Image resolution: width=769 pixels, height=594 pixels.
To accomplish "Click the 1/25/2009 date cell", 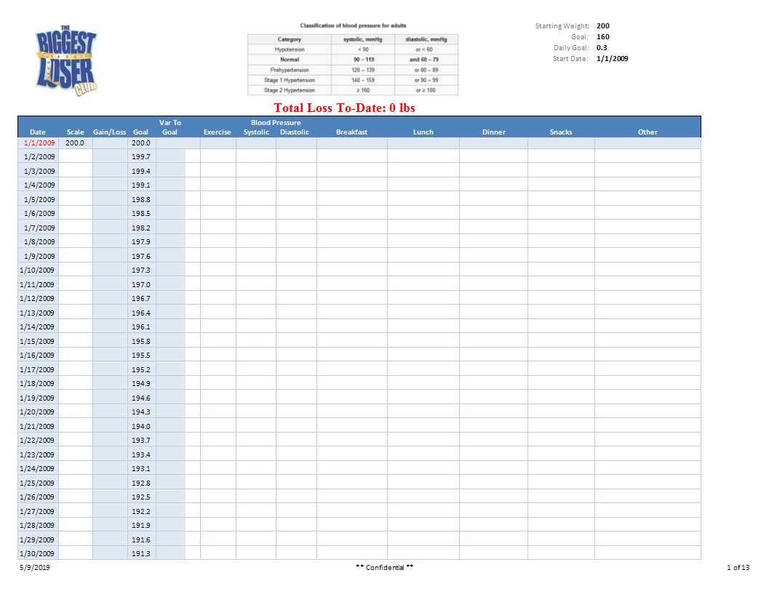I will (x=39, y=483).
